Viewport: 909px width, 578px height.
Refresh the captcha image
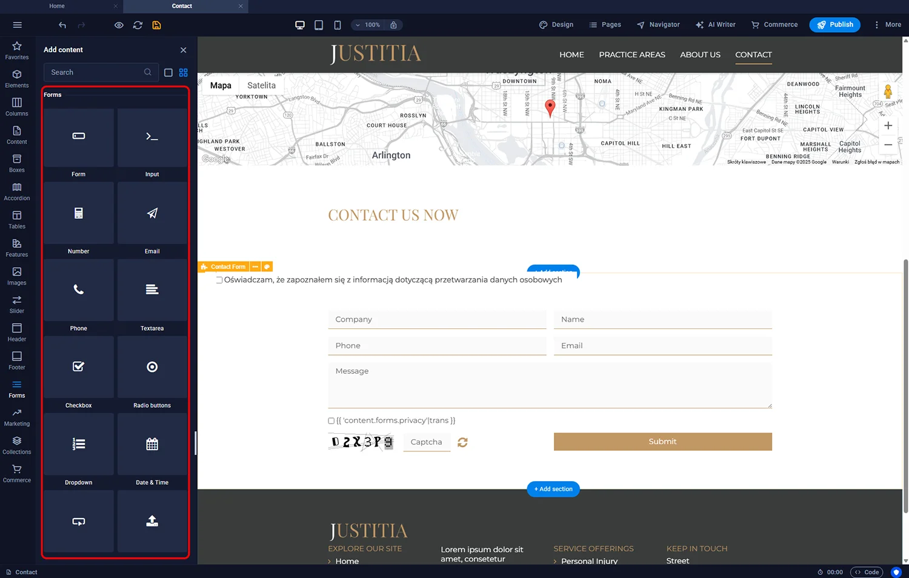462,442
